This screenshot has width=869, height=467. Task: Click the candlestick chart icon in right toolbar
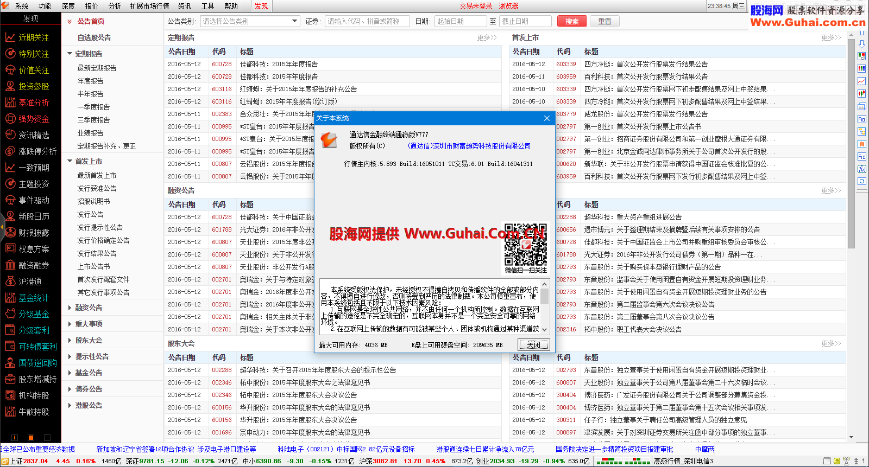pyautogui.click(x=861, y=94)
